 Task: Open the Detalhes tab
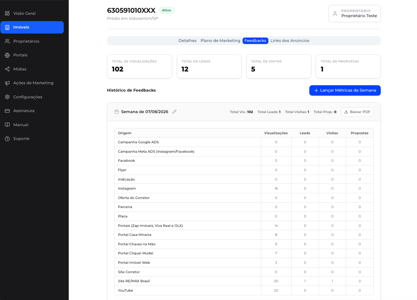188,41
